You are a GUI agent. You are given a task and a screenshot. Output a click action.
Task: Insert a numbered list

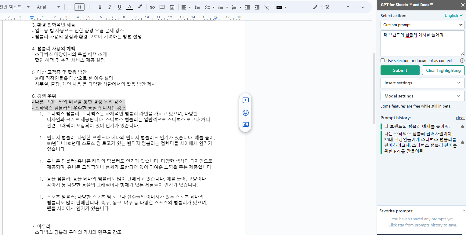pos(234,7)
